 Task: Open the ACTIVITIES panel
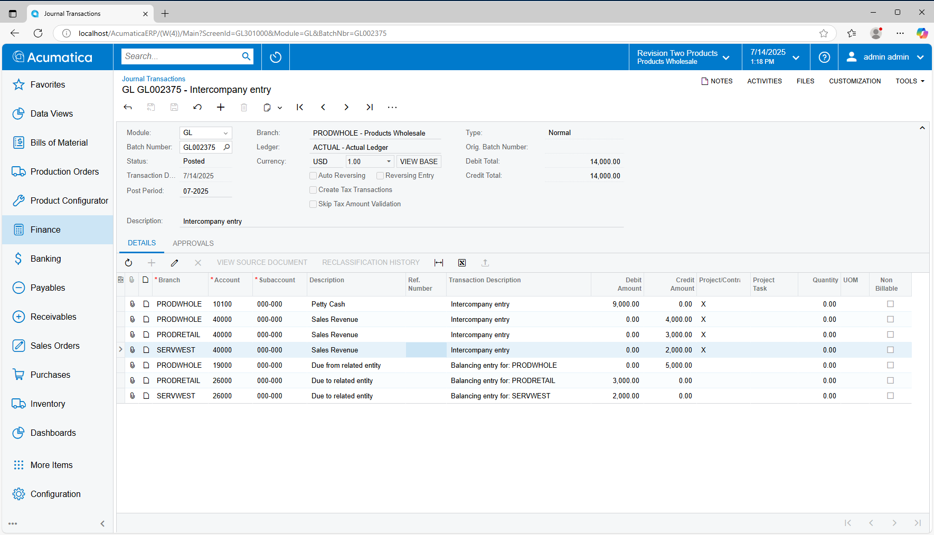[765, 81]
